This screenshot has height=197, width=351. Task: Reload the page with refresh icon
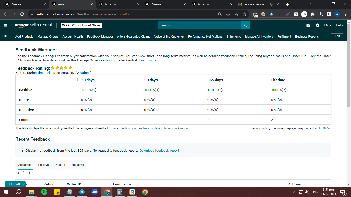(x=22, y=14)
